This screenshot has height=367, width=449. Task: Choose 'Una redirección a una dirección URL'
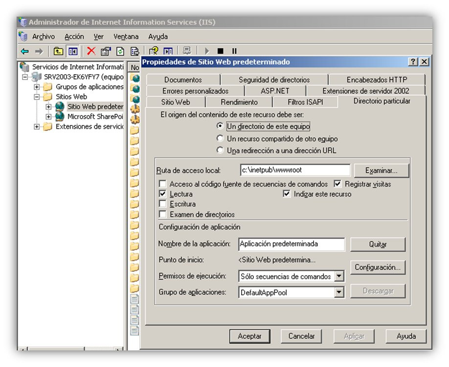220,150
